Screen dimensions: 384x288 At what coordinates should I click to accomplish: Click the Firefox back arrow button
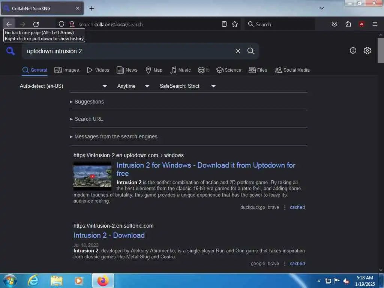9,24
